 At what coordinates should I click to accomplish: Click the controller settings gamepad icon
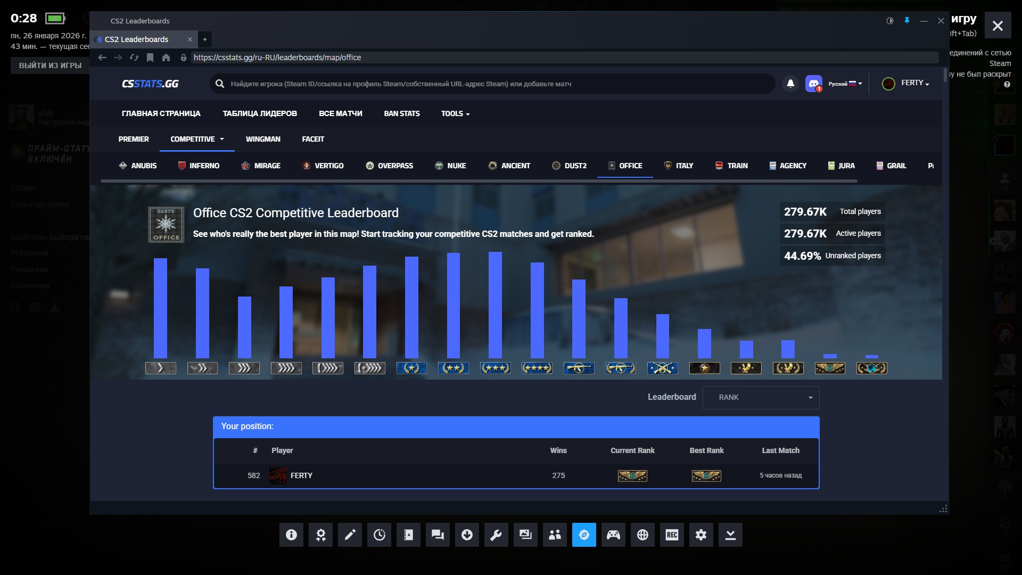coord(613,535)
